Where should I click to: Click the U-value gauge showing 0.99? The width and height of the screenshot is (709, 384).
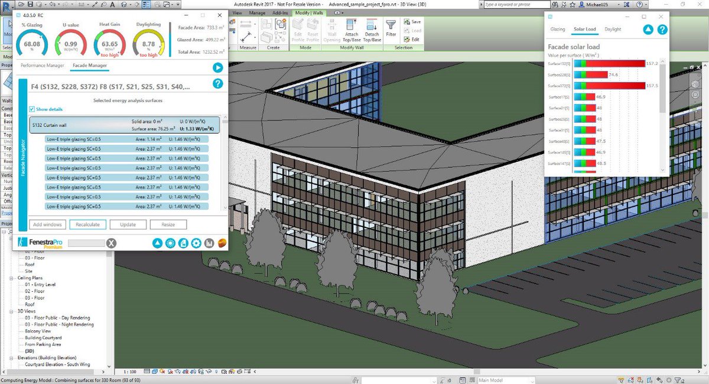tap(70, 44)
